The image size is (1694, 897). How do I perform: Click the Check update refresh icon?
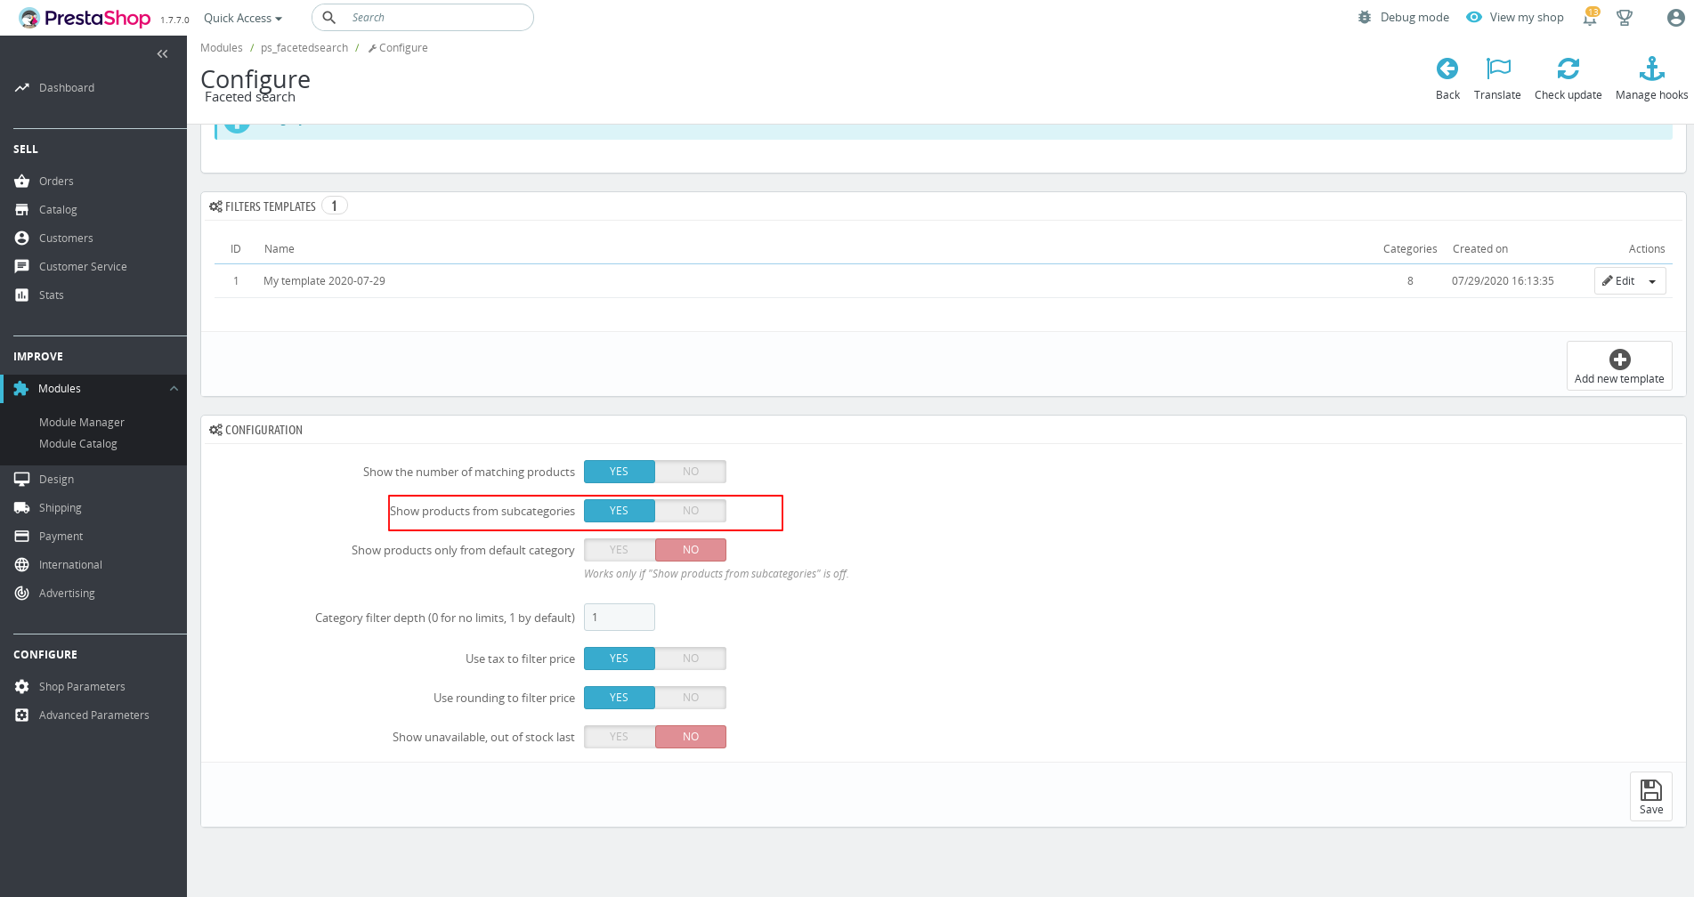click(1568, 69)
